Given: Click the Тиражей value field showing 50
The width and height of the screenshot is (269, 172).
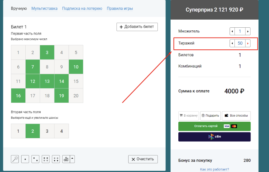Looking at the screenshot, I should tap(240, 43).
